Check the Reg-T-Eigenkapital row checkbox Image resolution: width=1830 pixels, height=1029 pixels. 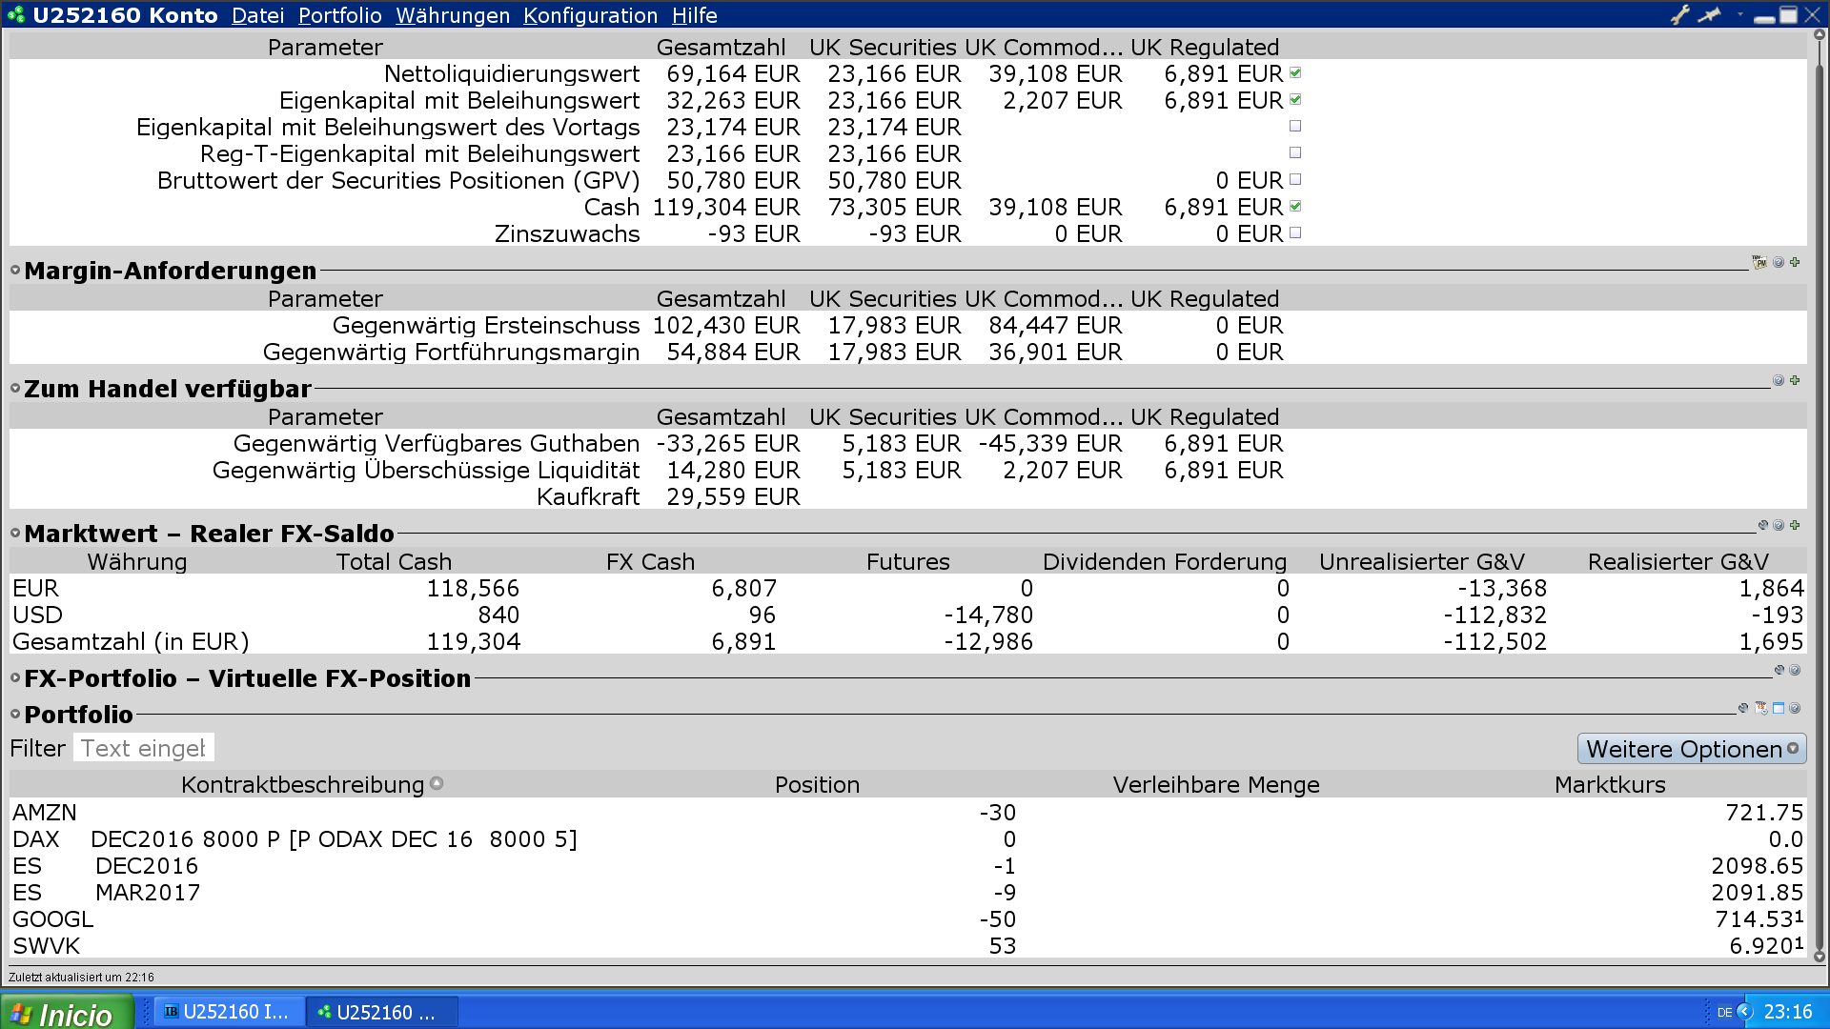(1295, 152)
